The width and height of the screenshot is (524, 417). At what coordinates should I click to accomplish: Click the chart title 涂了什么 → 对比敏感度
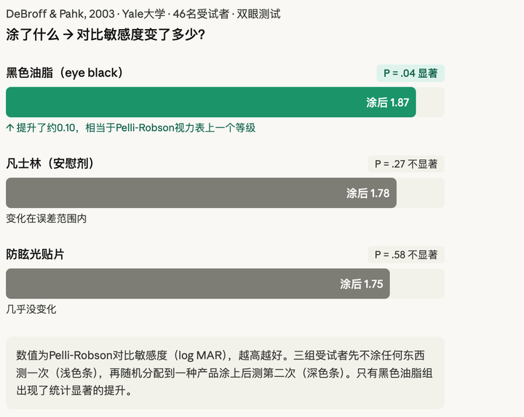coord(105,34)
